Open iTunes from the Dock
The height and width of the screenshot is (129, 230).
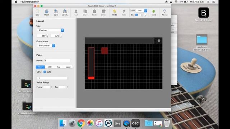pyautogui.click(x=99, y=123)
